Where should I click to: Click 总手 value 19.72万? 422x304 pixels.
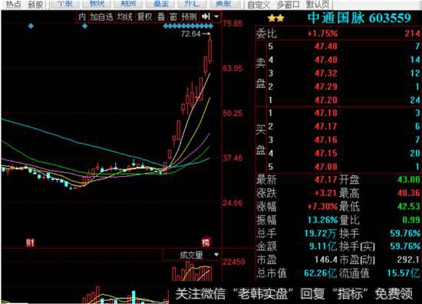(320, 233)
